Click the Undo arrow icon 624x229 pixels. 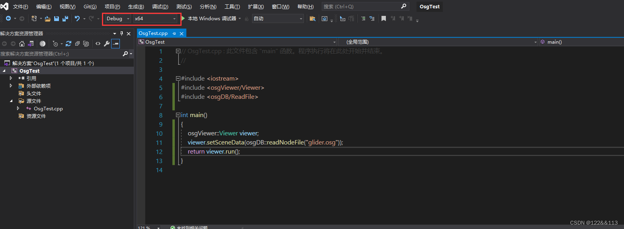77,19
